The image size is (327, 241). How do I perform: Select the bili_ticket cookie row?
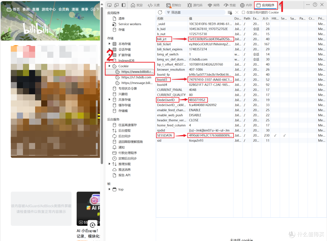point(241,44)
